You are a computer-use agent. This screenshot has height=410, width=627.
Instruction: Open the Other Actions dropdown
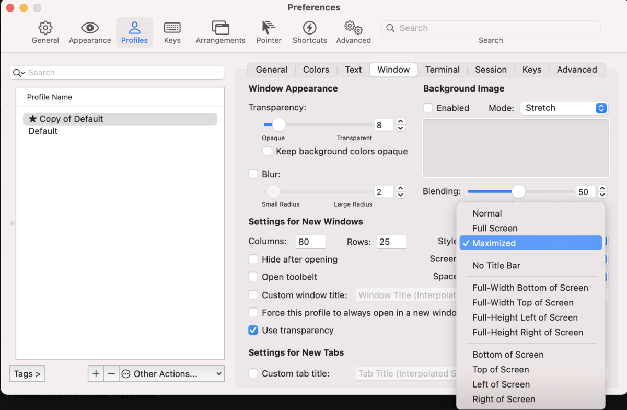tap(172, 373)
